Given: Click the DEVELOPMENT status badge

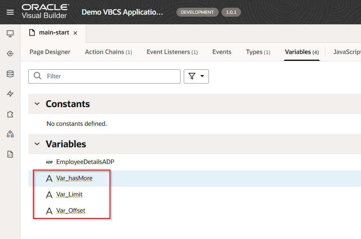Looking at the screenshot, I should (197, 12).
